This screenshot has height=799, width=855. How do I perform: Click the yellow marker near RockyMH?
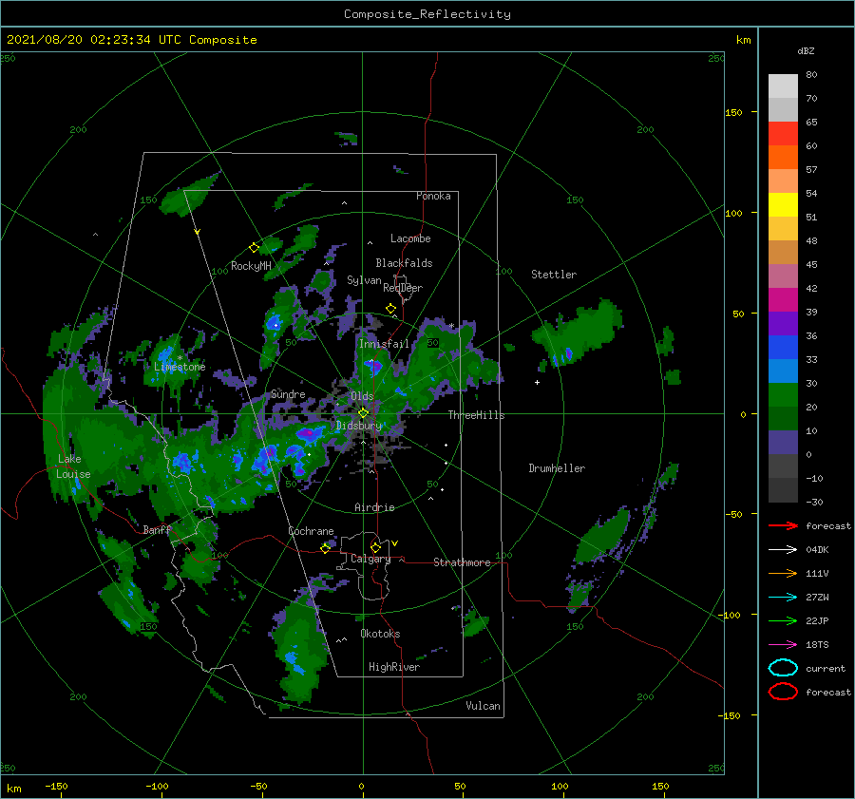254,248
